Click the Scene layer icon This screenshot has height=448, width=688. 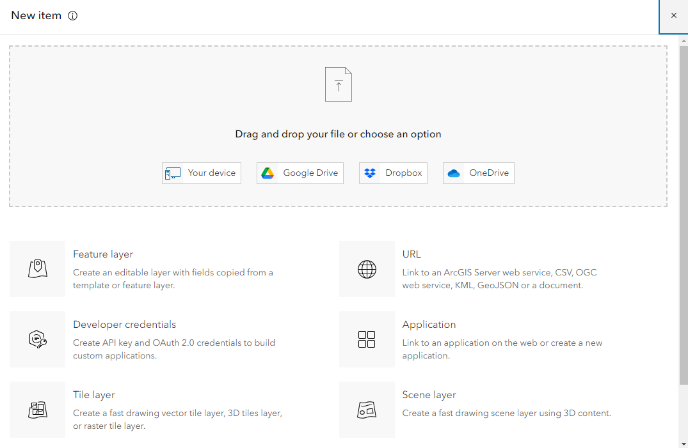click(367, 410)
